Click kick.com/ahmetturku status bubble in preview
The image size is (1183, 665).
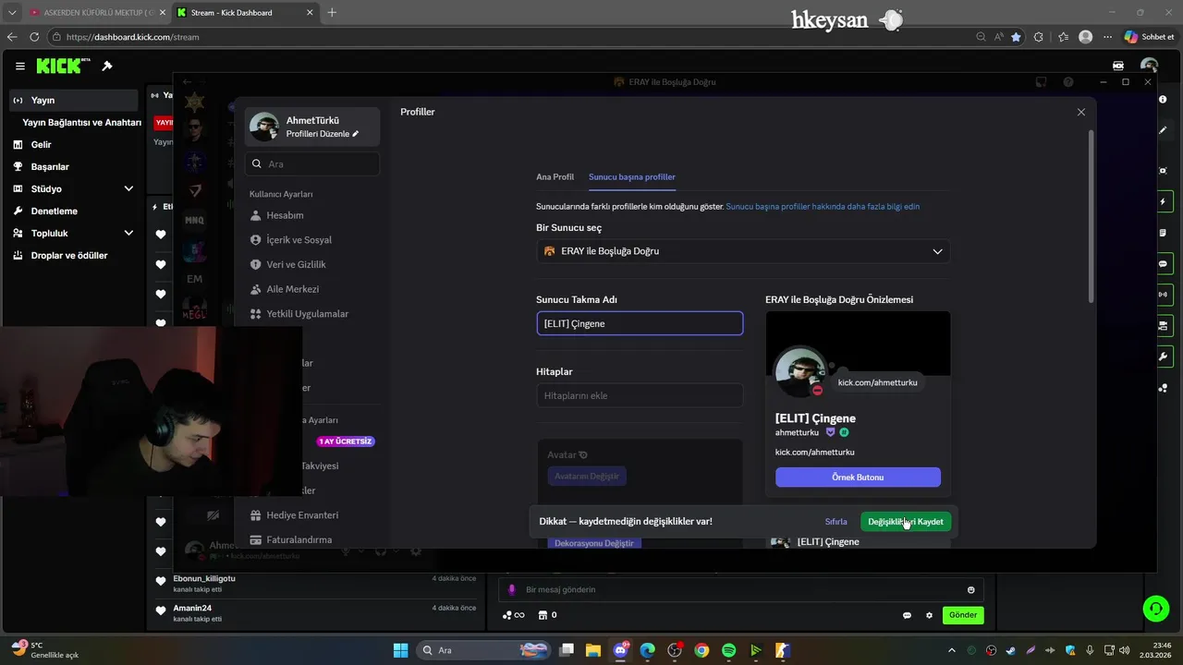coord(877,382)
